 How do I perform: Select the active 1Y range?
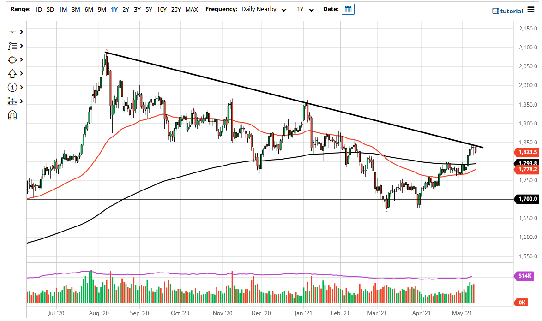coord(114,9)
